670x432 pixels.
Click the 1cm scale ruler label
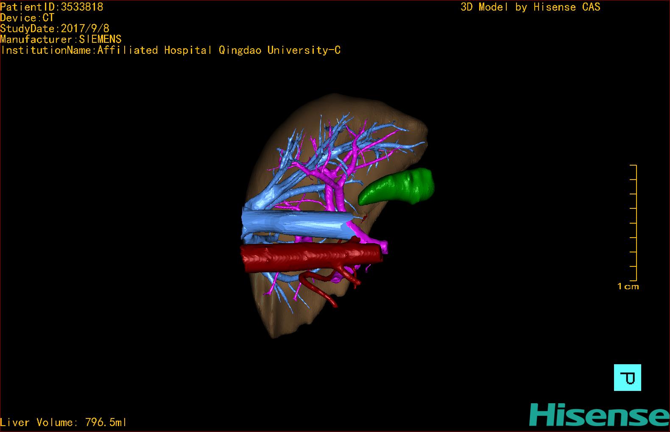pos(628,287)
